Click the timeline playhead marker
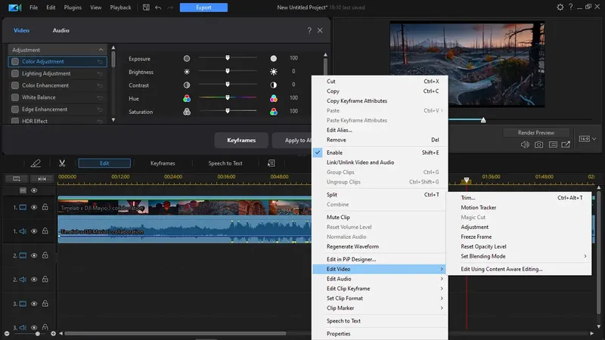 tap(467, 180)
